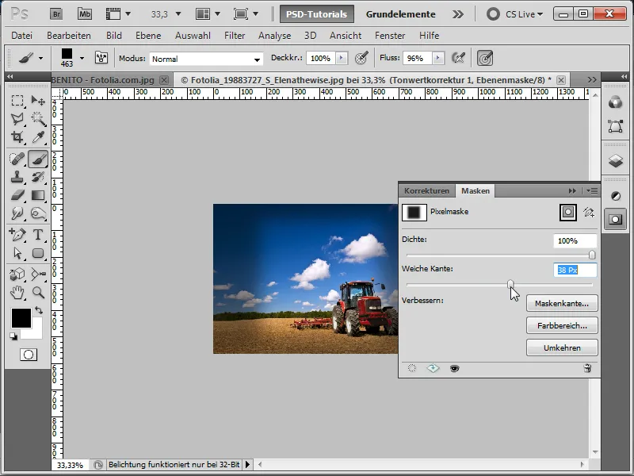The image size is (634, 476).
Task: Select the Eraser tool
Action: [17, 195]
